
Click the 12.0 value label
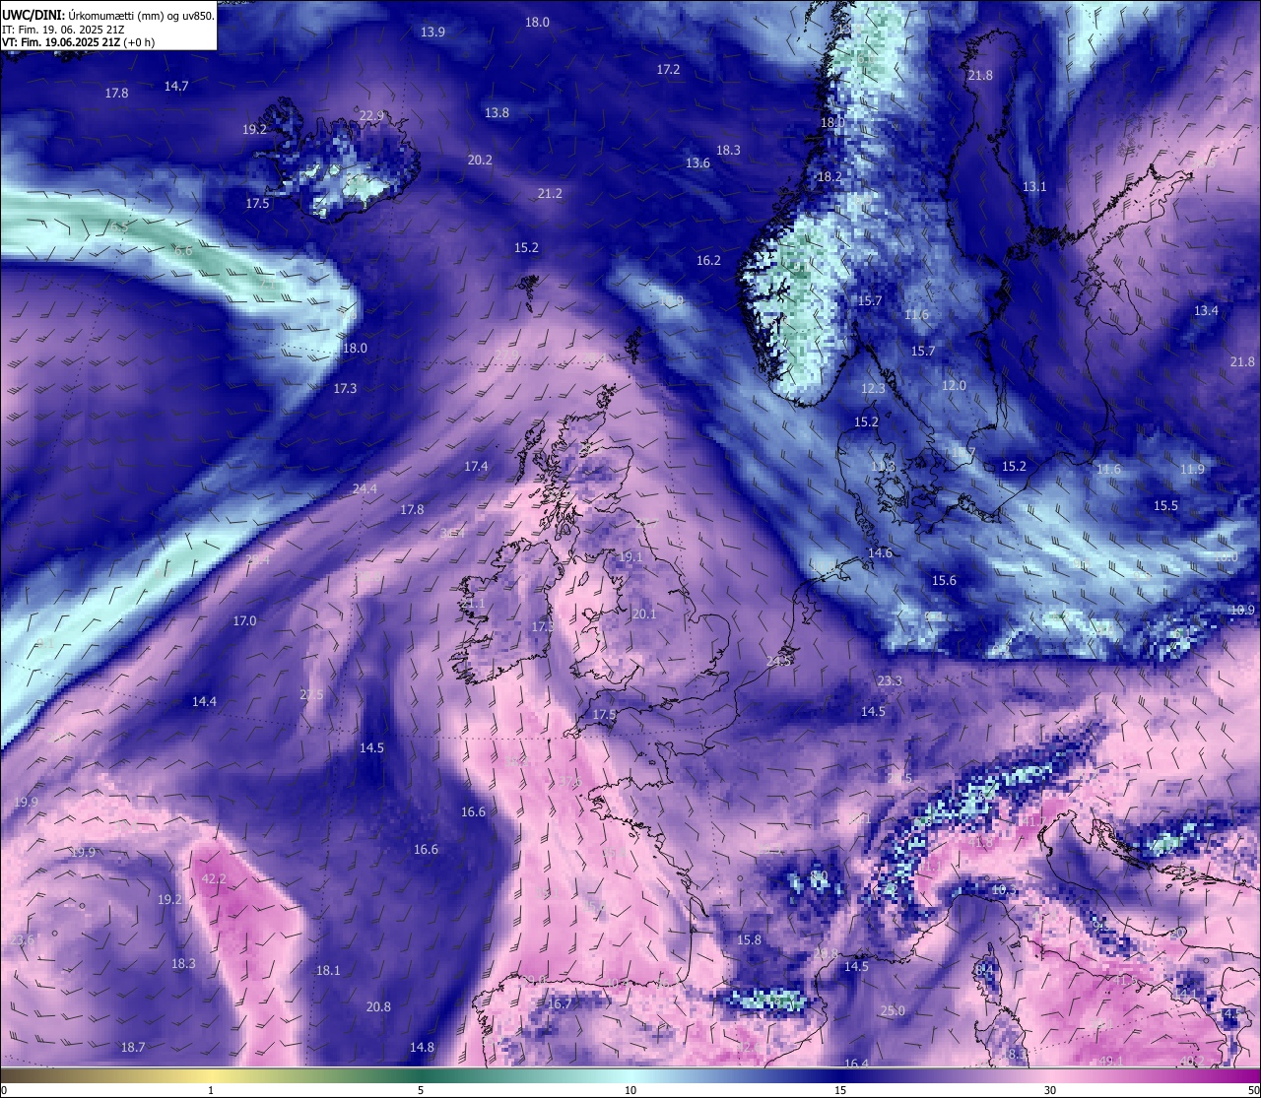(954, 385)
